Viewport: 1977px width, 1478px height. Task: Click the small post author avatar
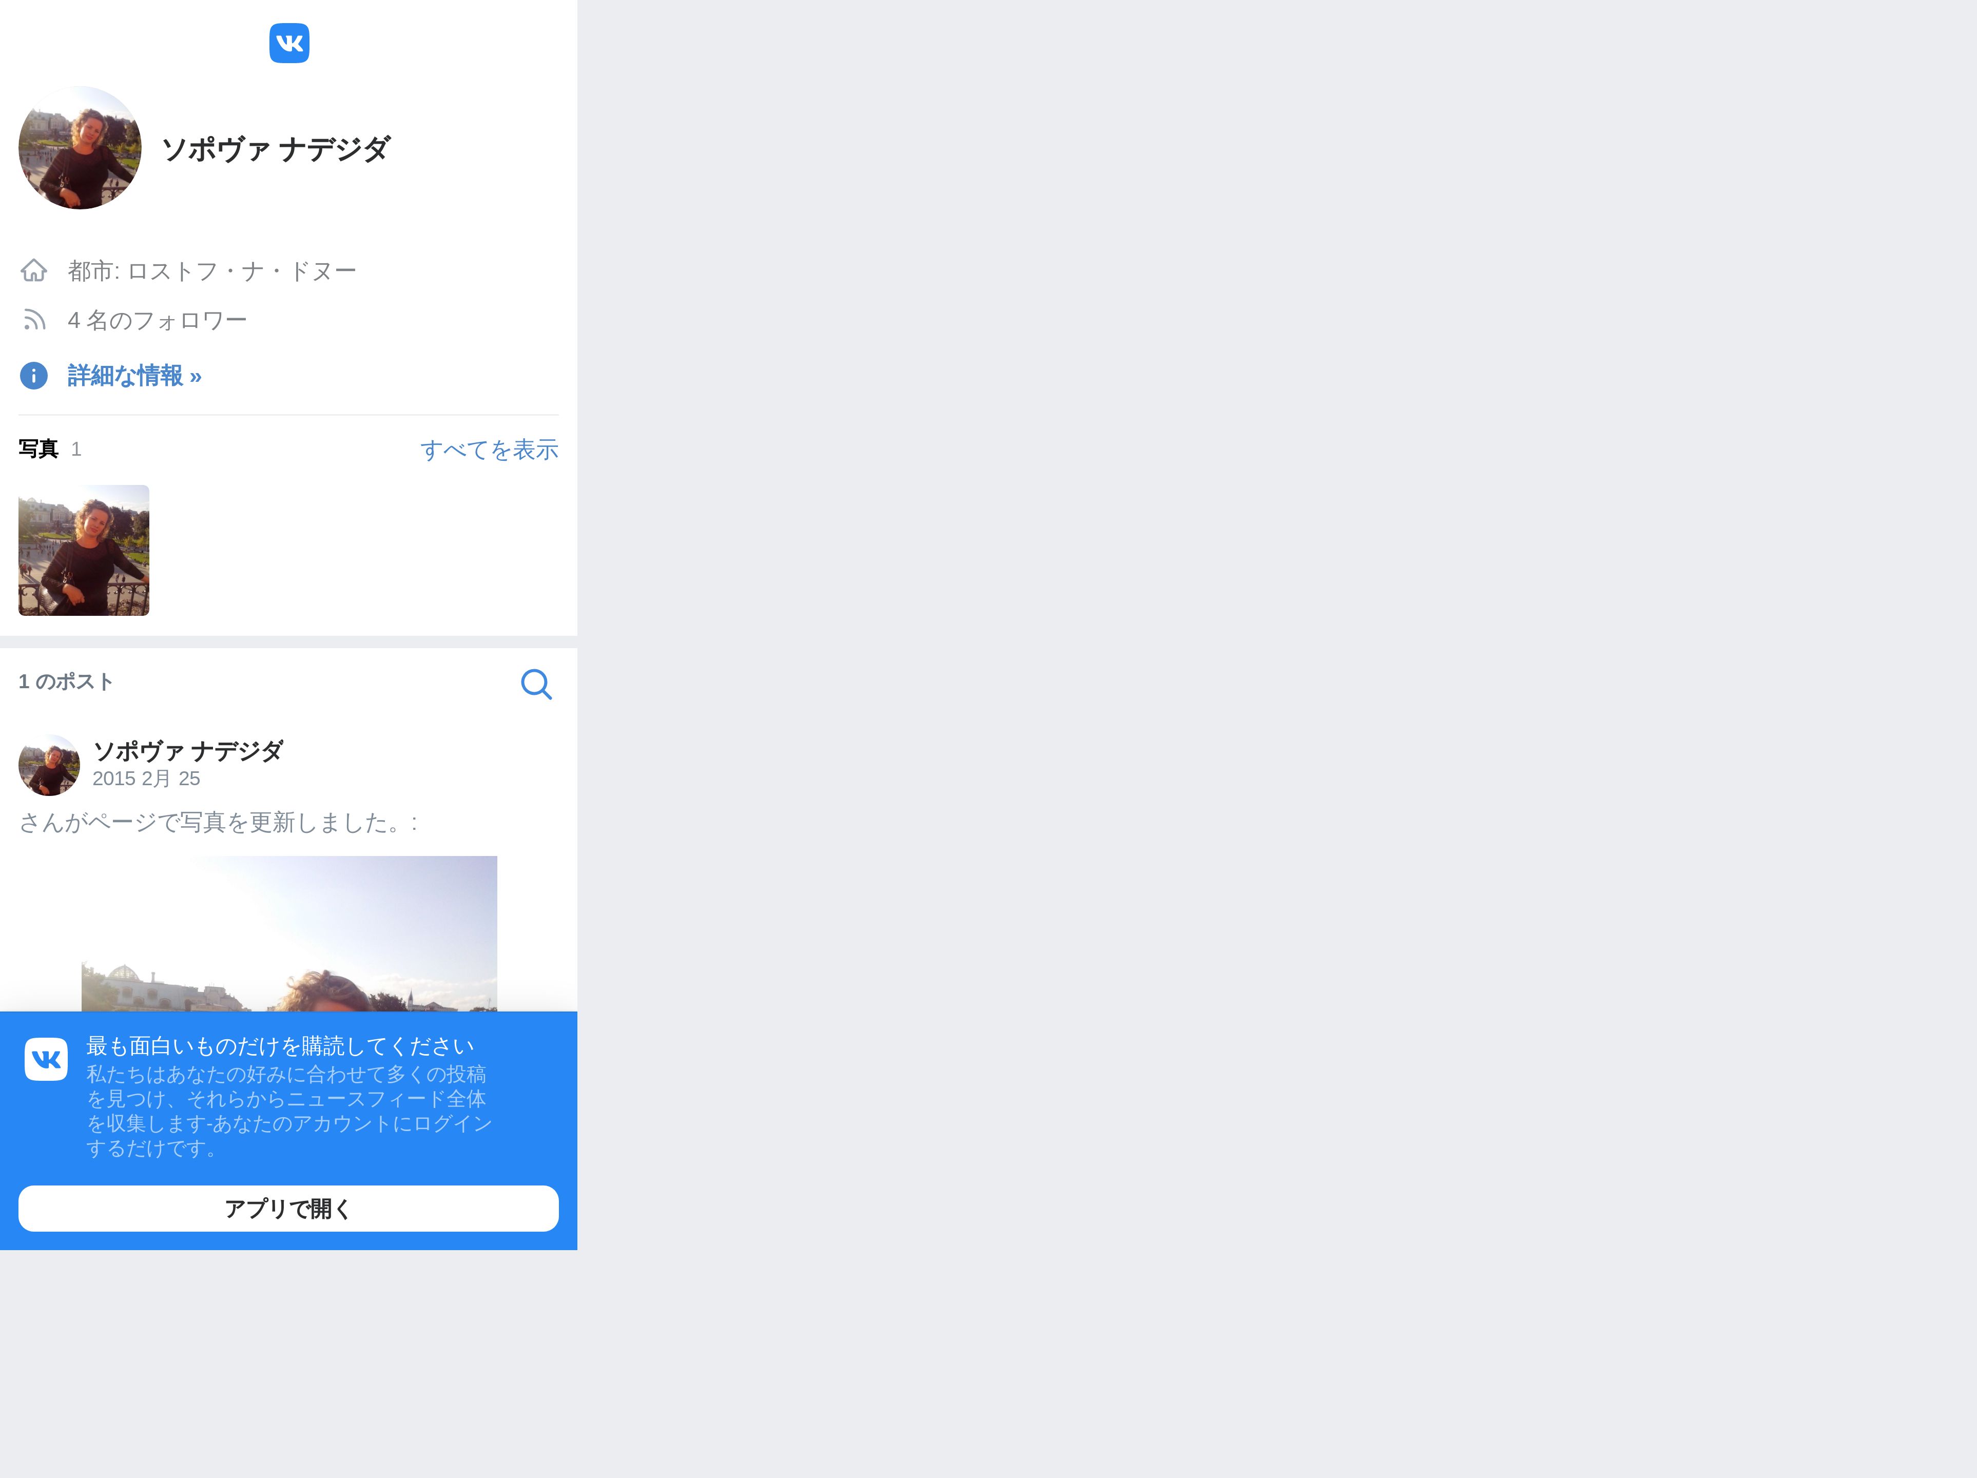(x=49, y=765)
